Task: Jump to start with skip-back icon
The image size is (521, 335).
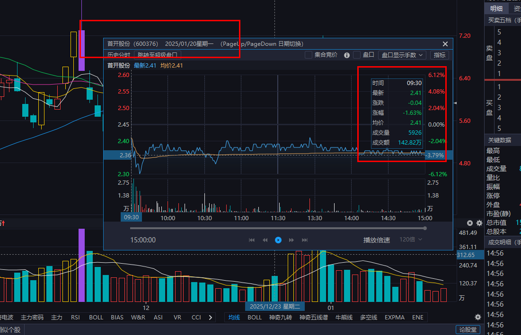Action: click(252, 240)
